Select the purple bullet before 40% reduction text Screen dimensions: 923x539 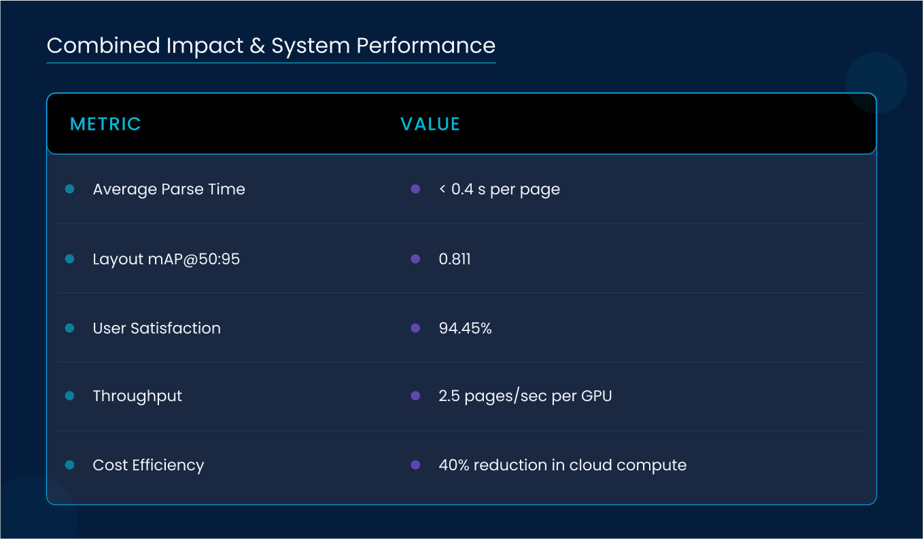tap(415, 465)
